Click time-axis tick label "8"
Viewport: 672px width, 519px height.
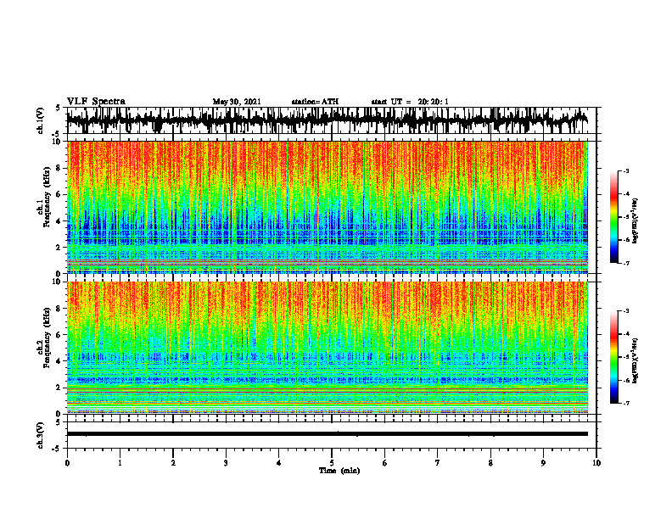click(490, 463)
